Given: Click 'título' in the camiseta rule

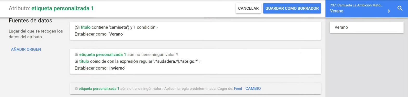Looking at the screenshot, I should tap(85, 27).
